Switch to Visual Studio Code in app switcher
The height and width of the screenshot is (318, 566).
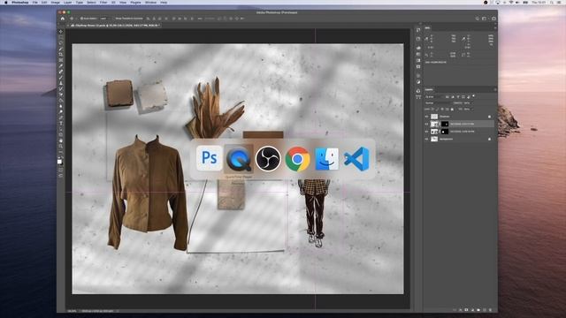pyautogui.click(x=356, y=159)
